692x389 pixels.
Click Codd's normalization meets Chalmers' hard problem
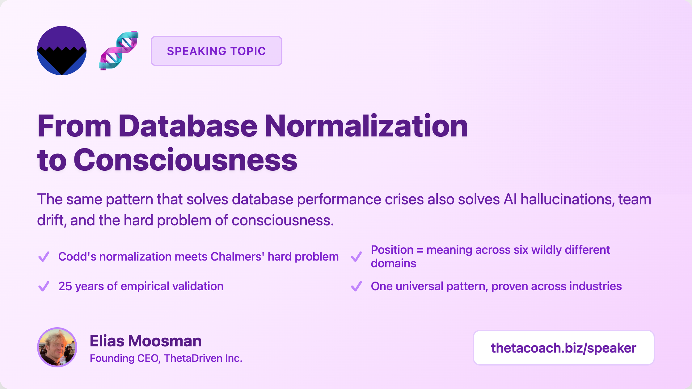pyautogui.click(x=198, y=257)
